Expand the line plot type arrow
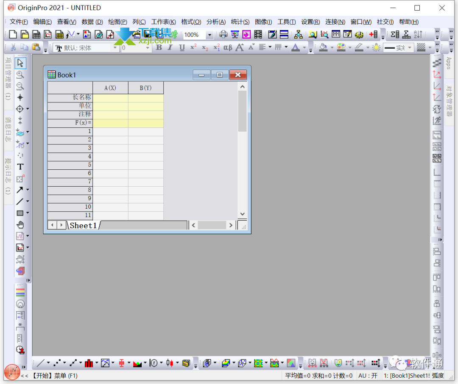Viewport: 458px width, 384px height. point(48,363)
